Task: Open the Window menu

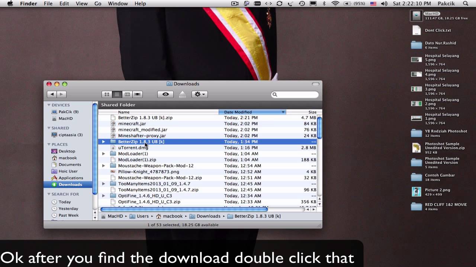Action: click(x=118, y=4)
